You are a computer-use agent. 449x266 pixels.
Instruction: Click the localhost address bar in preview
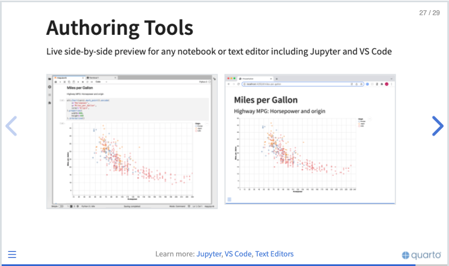[x=303, y=84]
